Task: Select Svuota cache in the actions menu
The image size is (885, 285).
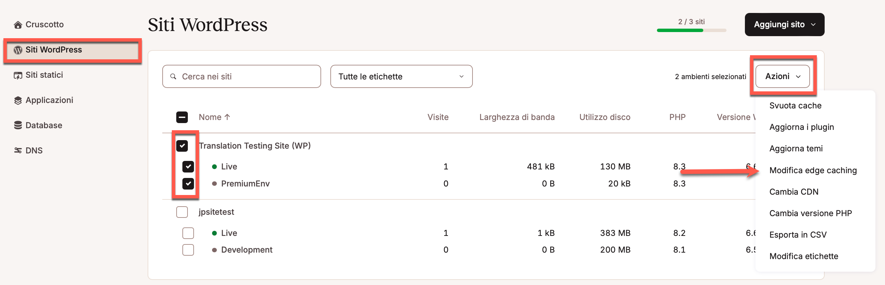Action: (795, 105)
